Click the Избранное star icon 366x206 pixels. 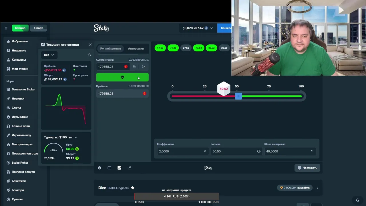[x=9, y=41]
